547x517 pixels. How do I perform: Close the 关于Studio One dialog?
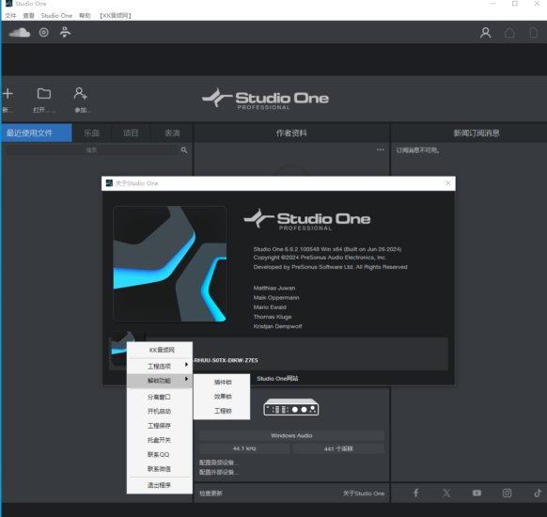coord(448,183)
